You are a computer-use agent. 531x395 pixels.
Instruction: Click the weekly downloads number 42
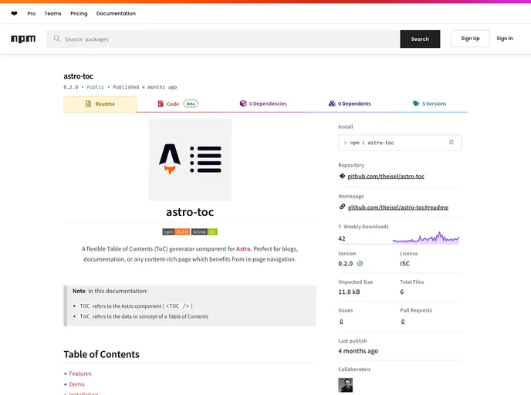[342, 238]
